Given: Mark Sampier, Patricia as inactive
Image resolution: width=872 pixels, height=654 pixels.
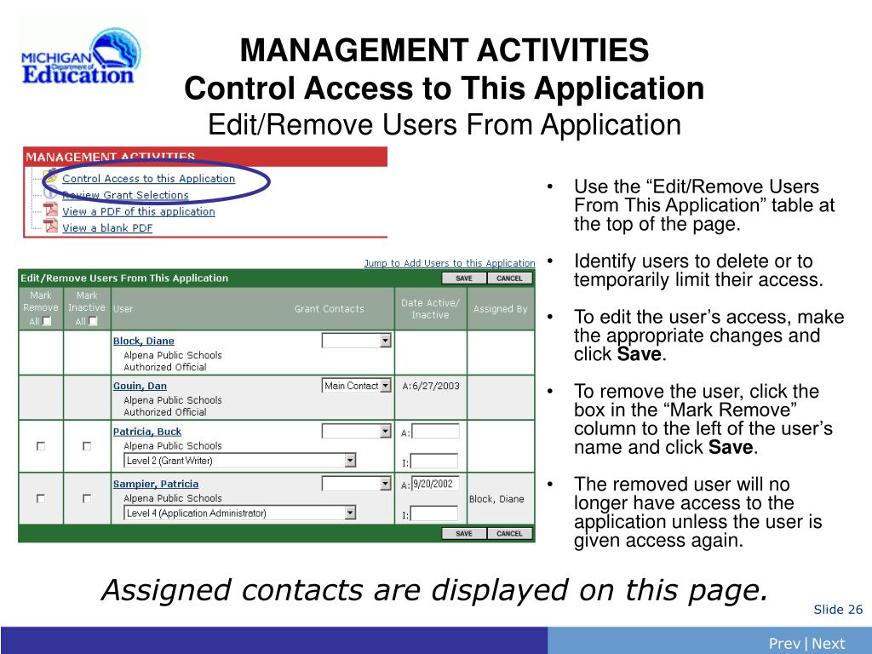Looking at the screenshot, I should point(87,498).
